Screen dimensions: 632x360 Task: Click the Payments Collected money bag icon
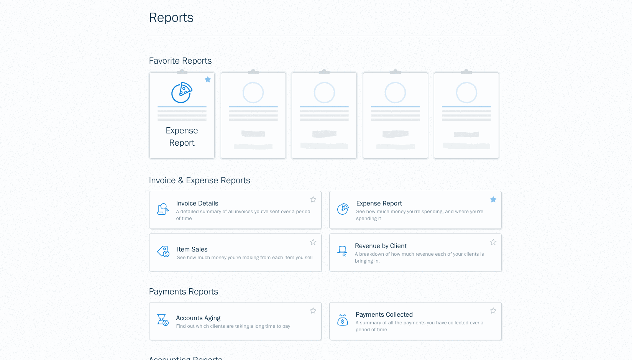tap(342, 320)
